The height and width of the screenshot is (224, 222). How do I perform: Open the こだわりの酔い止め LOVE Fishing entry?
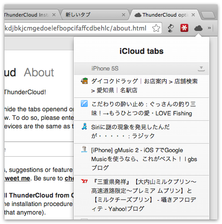(142, 109)
